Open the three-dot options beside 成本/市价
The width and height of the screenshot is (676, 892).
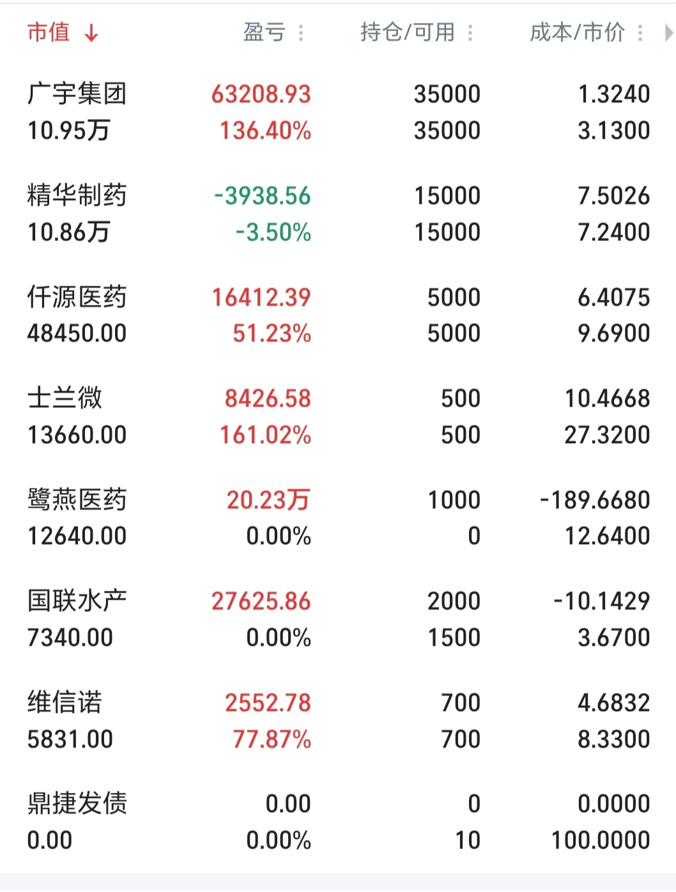click(x=640, y=33)
